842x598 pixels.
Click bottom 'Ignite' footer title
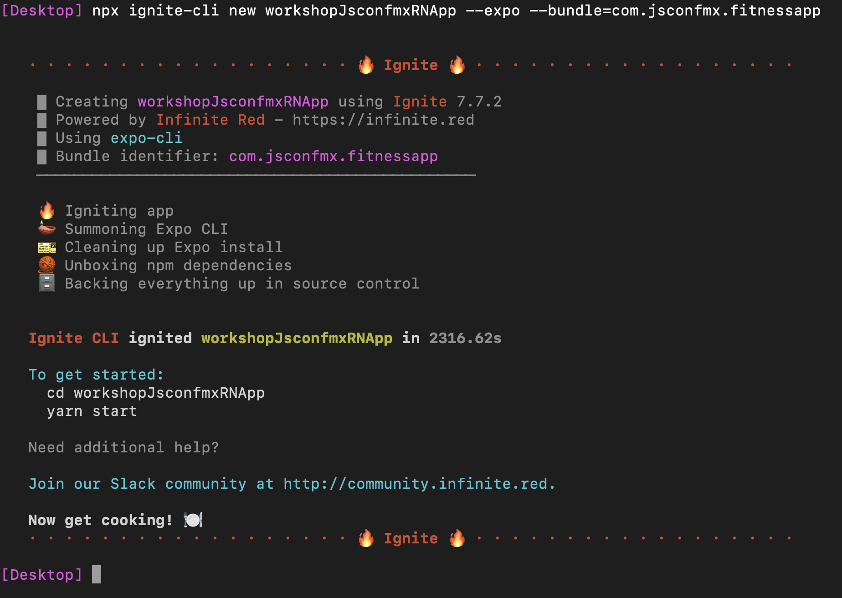411,538
